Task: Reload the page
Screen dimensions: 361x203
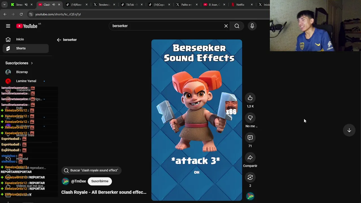Action: (x=21, y=14)
